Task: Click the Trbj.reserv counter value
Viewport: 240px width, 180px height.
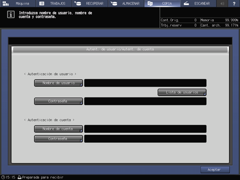Action: tap(195, 25)
